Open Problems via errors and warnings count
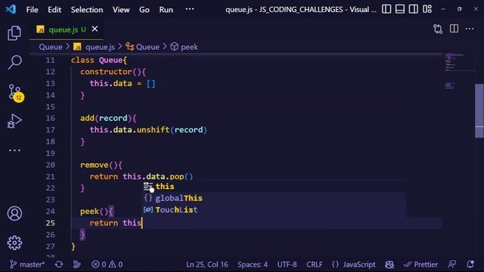Image resolution: width=484 pixels, height=272 pixels. (x=107, y=264)
